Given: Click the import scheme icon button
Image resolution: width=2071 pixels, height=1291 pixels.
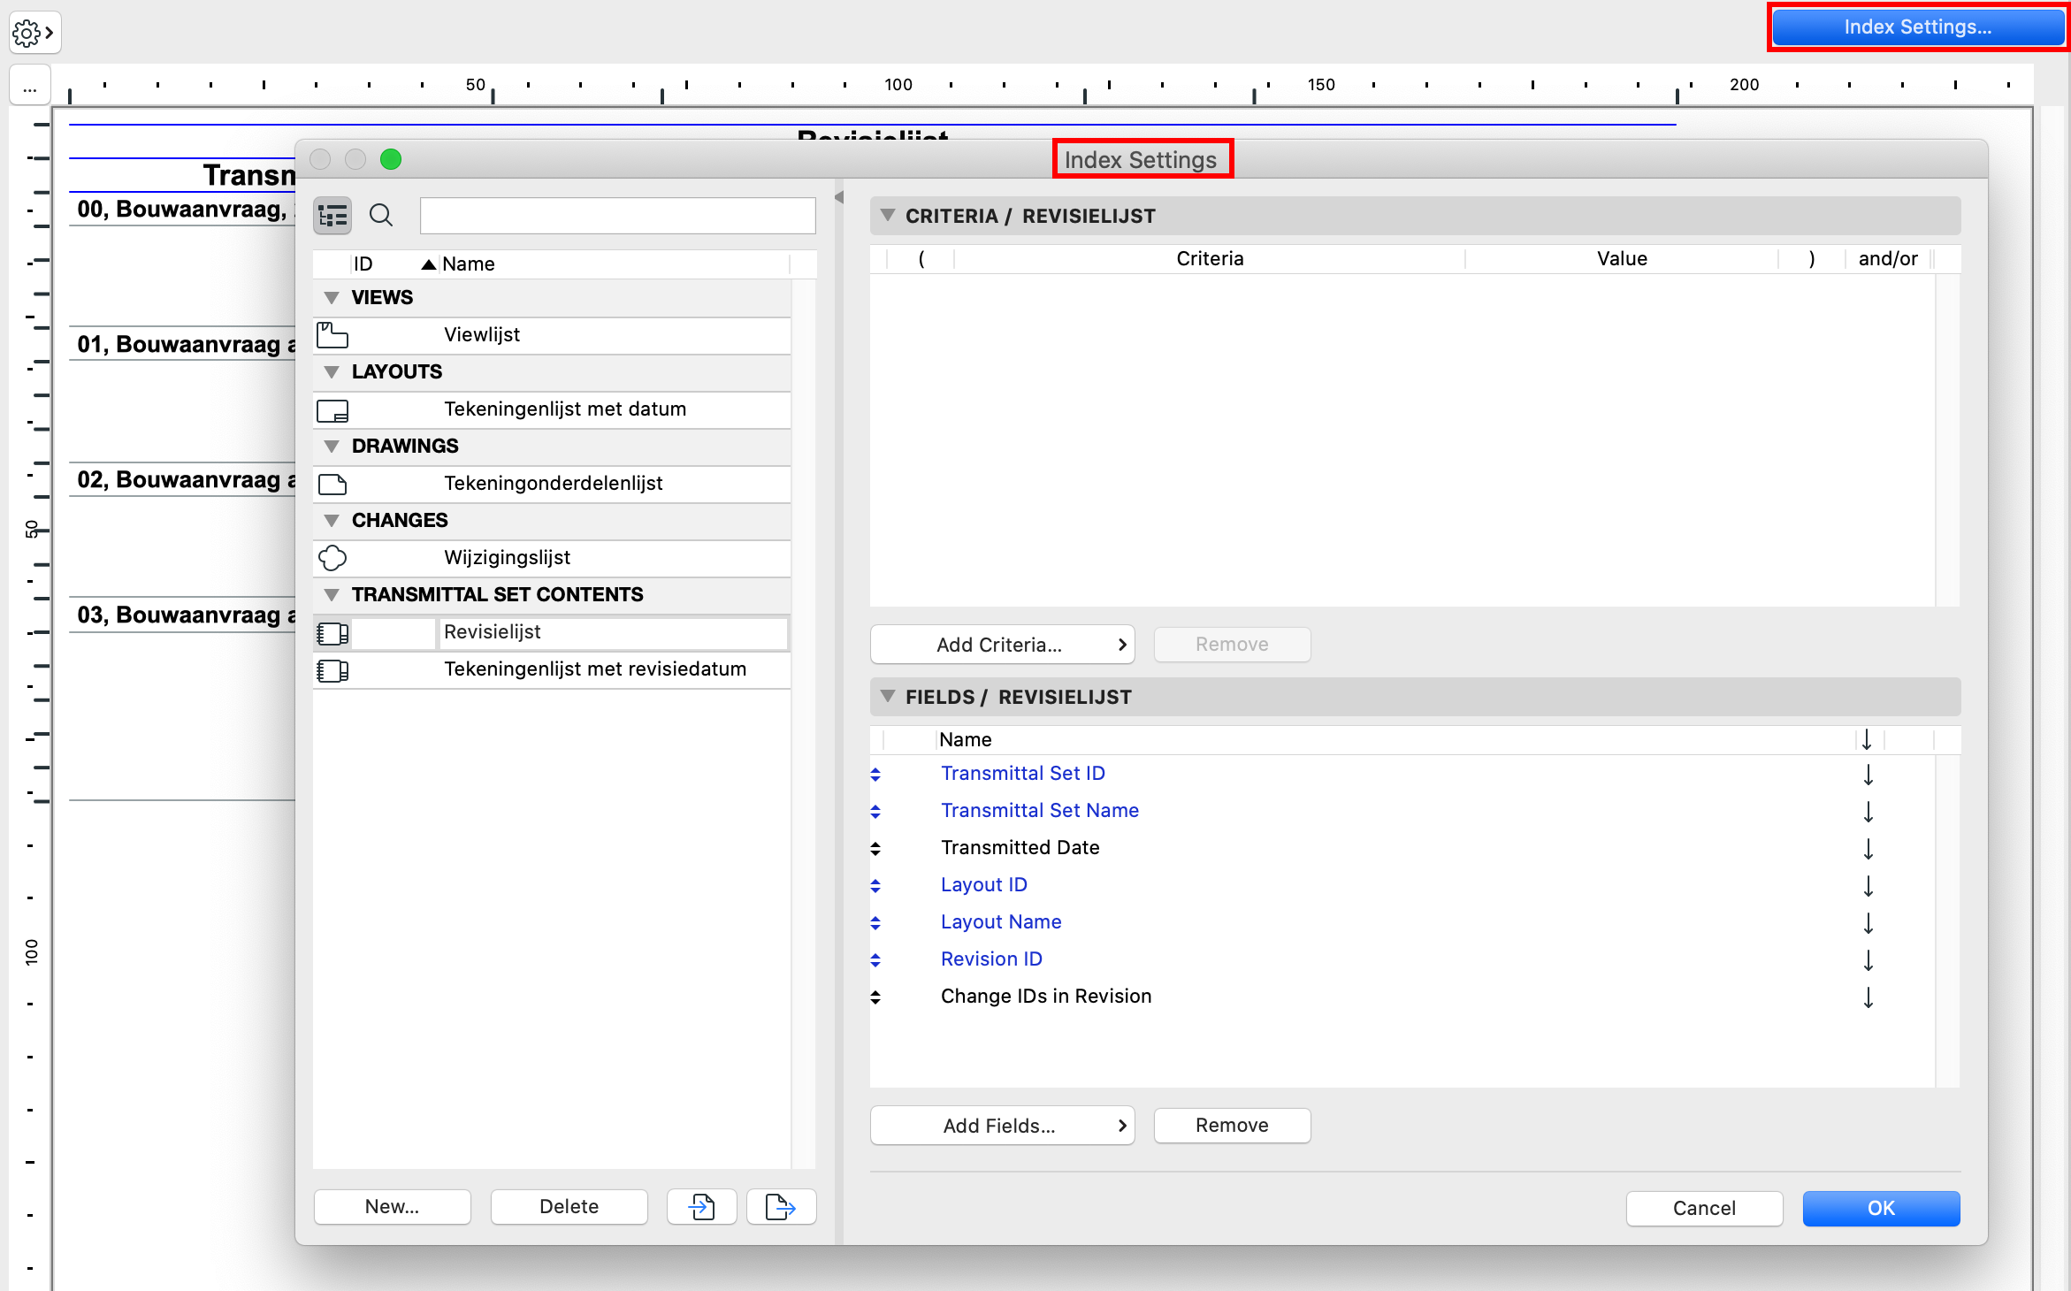Looking at the screenshot, I should point(702,1207).
